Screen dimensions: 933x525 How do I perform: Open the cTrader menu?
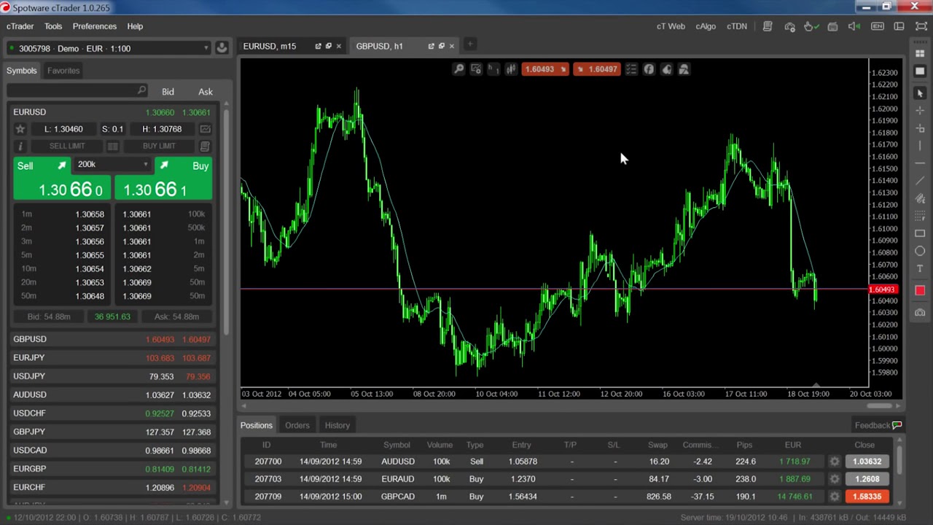point(20,26)
